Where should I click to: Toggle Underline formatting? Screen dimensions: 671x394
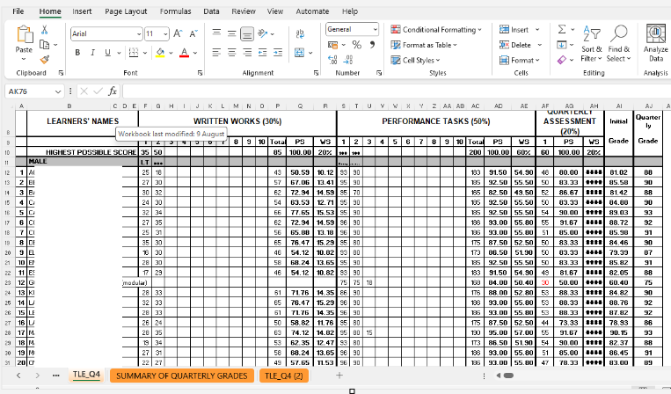(x=107, y=52)
